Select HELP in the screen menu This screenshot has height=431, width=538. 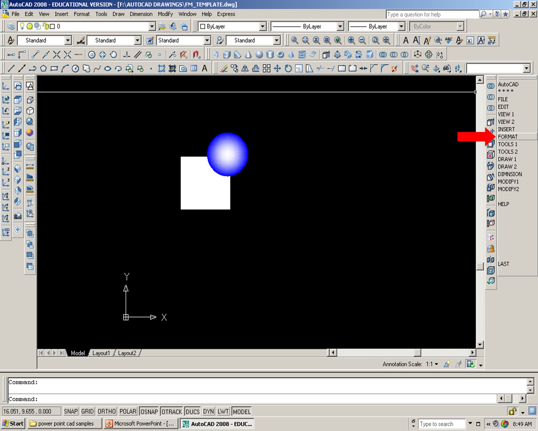pyautogui.click(x=503, y=204)
